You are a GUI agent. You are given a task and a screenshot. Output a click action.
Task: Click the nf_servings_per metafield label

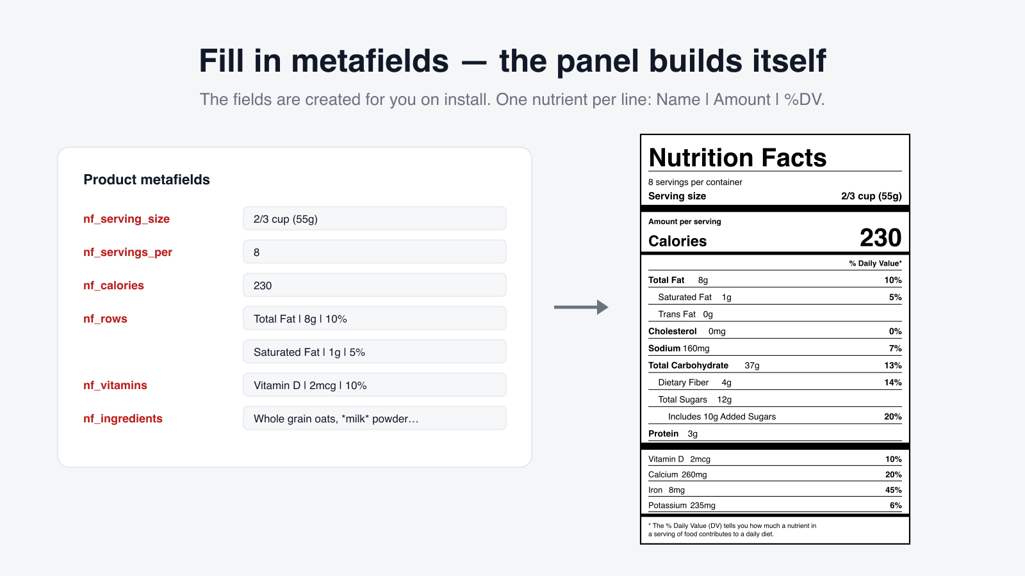[x=127, y=252]
